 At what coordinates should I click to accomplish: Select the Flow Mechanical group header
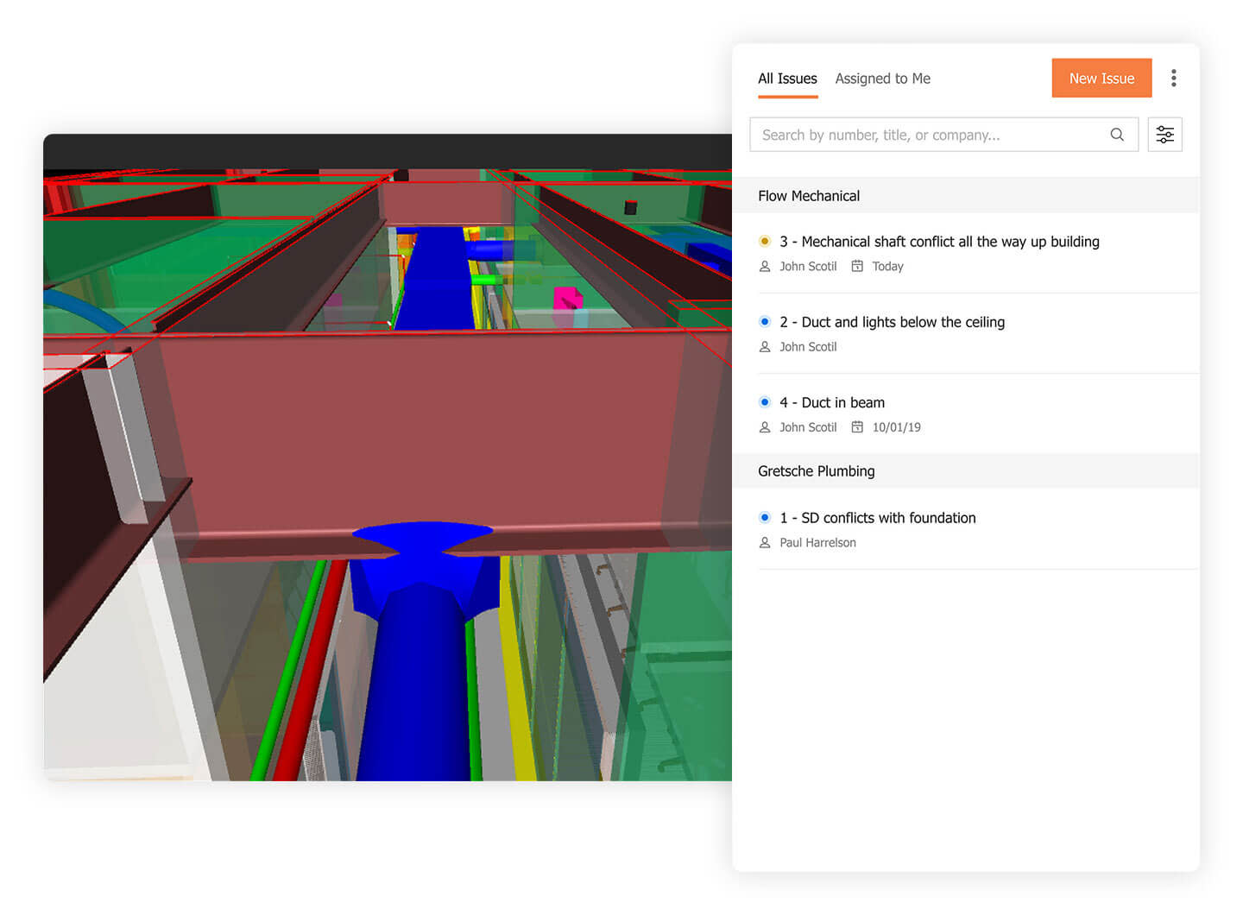965,196
